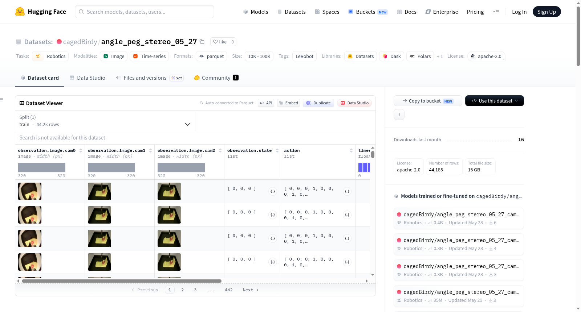The image size is (581, 312).
Task: Expand the fourth row's action JSON
Action: [347, 262]
